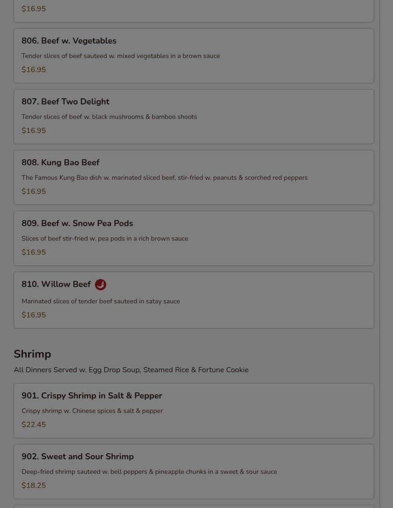Image resolution: width=393 pixels, height=508 pixels.
Task: Click the Crispy shrimp Chinese spices description
Action: [x=92, y=411]
